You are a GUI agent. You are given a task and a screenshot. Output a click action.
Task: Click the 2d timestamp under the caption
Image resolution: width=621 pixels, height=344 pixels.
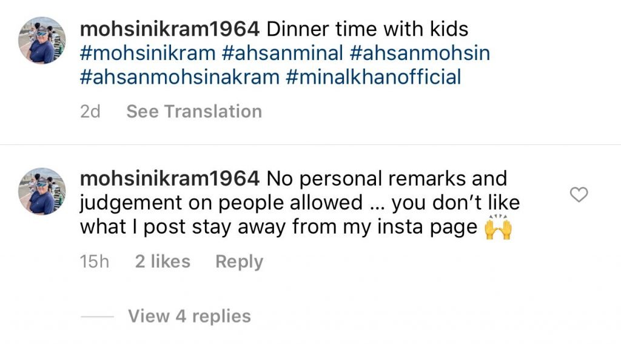tap(90, 112)
